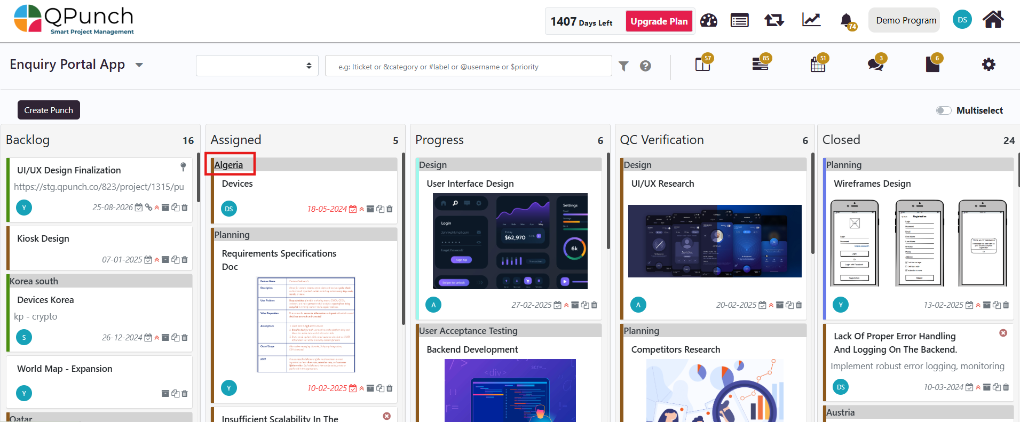Open the chat comments icon
1020x422 pixels.
pos(875,65)
